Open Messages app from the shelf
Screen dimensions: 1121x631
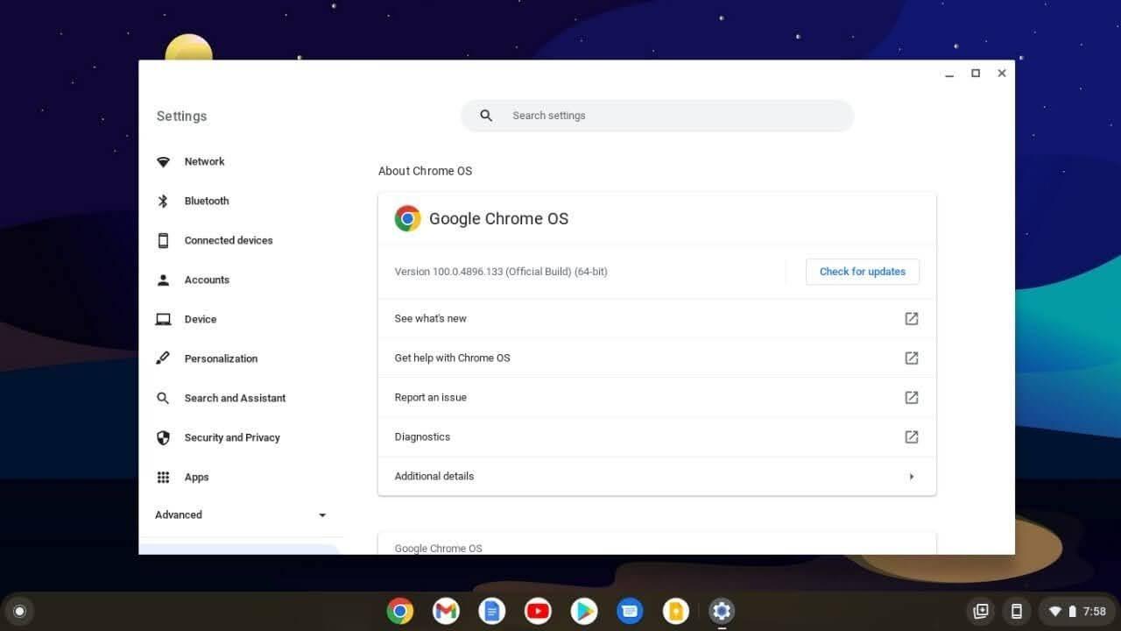click(630, 611)
